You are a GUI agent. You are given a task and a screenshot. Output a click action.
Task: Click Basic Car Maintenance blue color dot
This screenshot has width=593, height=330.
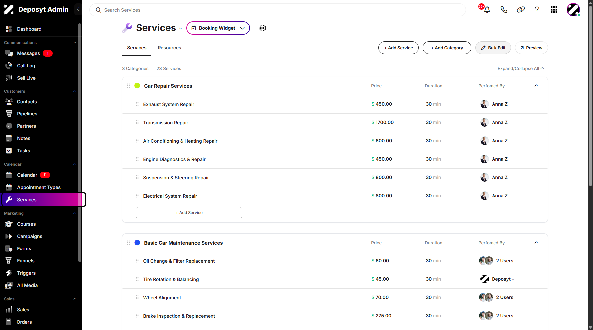[137, 243]
